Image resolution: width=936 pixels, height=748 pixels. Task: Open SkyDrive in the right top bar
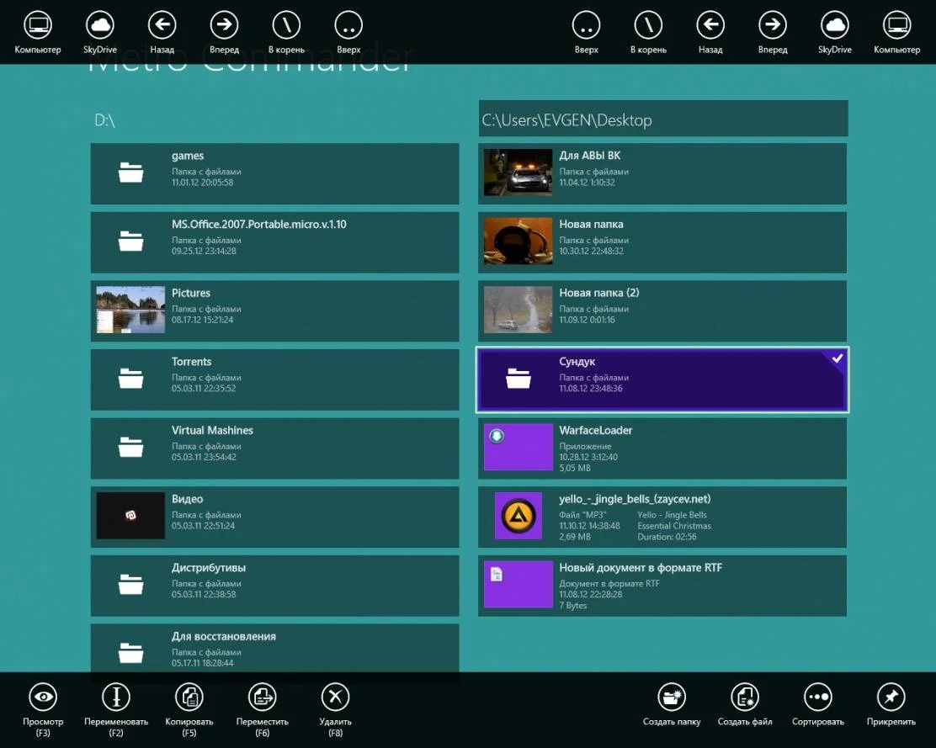[834, 25]
